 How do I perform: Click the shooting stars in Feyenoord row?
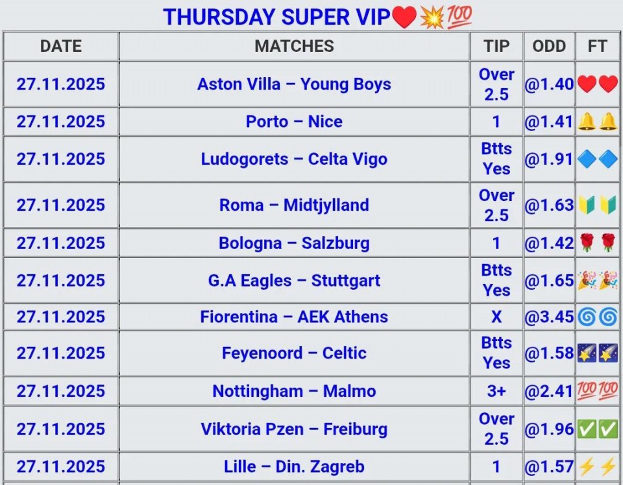click(x=597, y=353)
